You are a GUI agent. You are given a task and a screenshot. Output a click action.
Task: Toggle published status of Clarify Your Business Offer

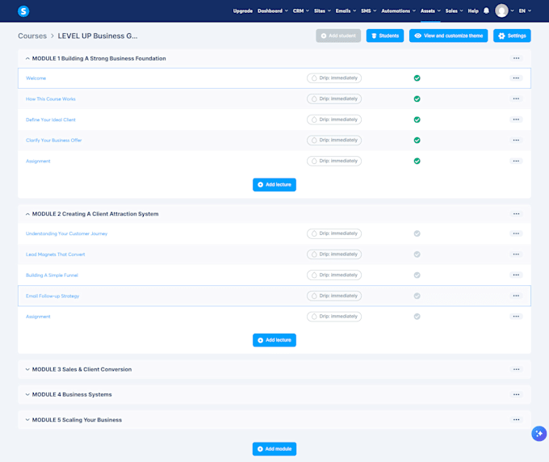click(417, 140)
